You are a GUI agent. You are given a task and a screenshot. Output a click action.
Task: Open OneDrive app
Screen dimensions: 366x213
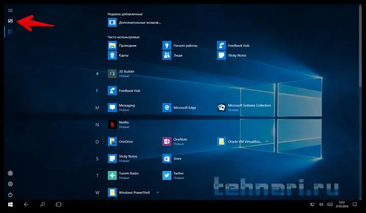pos(120,142)
